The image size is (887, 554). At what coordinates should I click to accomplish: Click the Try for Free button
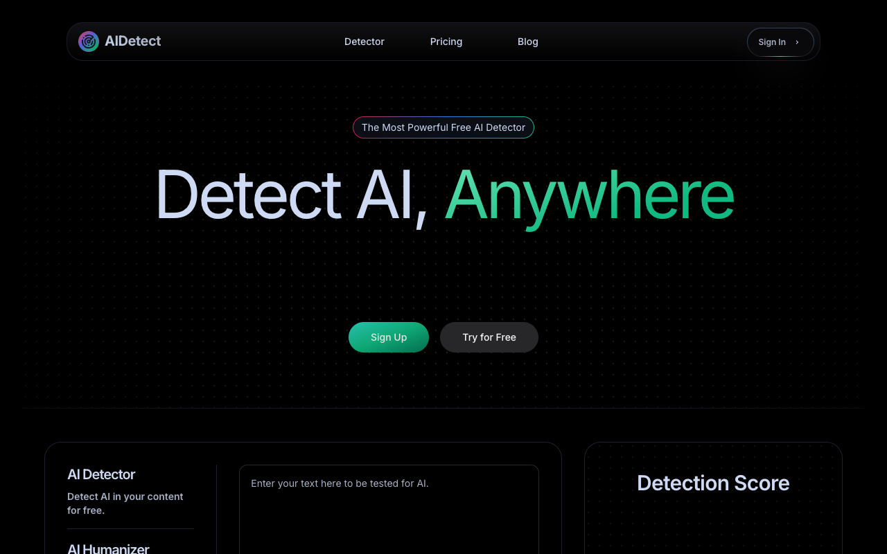pyautogui.click(x=489, y=337)
